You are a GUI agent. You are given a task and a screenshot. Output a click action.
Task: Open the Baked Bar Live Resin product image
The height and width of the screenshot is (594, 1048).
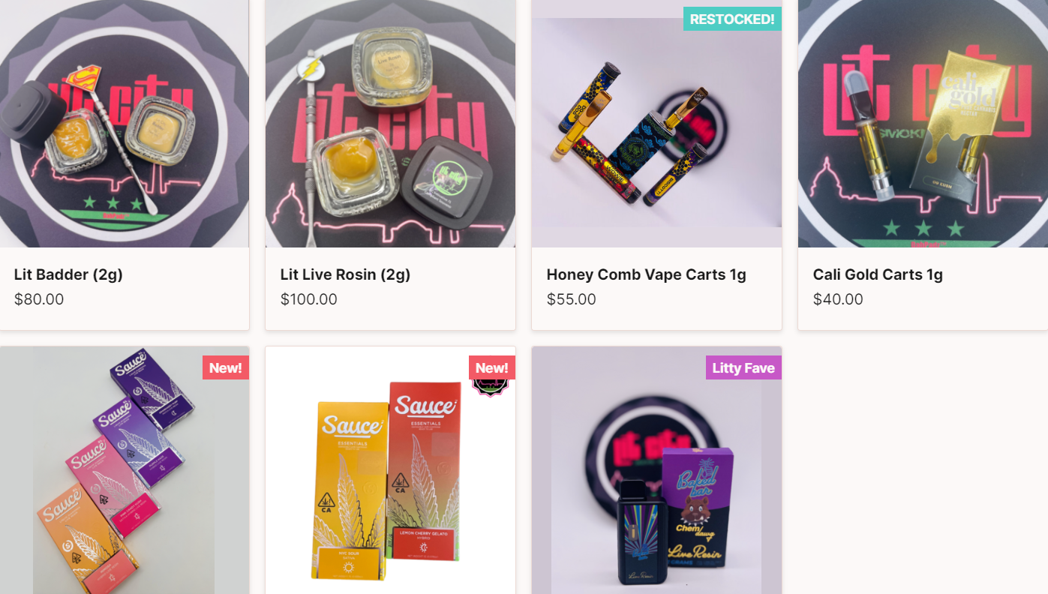coord(656,470)
